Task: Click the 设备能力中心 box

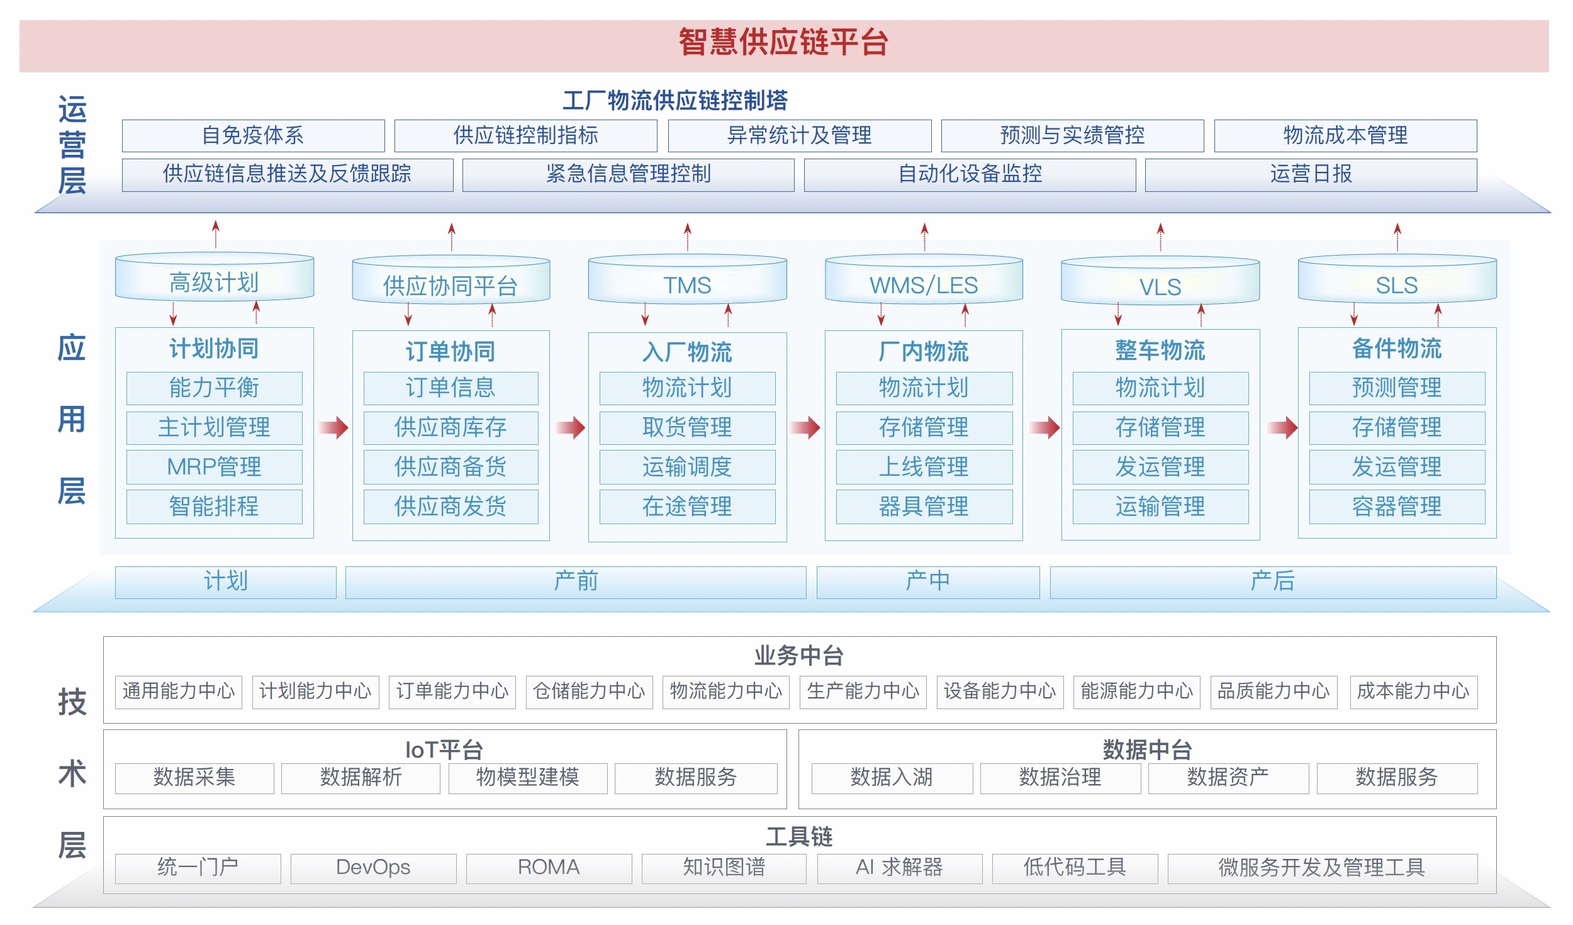Action: click(1000, 692)
